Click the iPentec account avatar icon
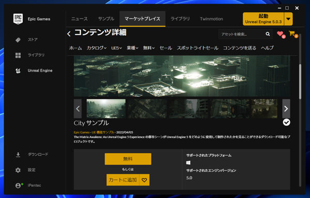The height and width of the screenshot is (198, 310). [18, 186]
